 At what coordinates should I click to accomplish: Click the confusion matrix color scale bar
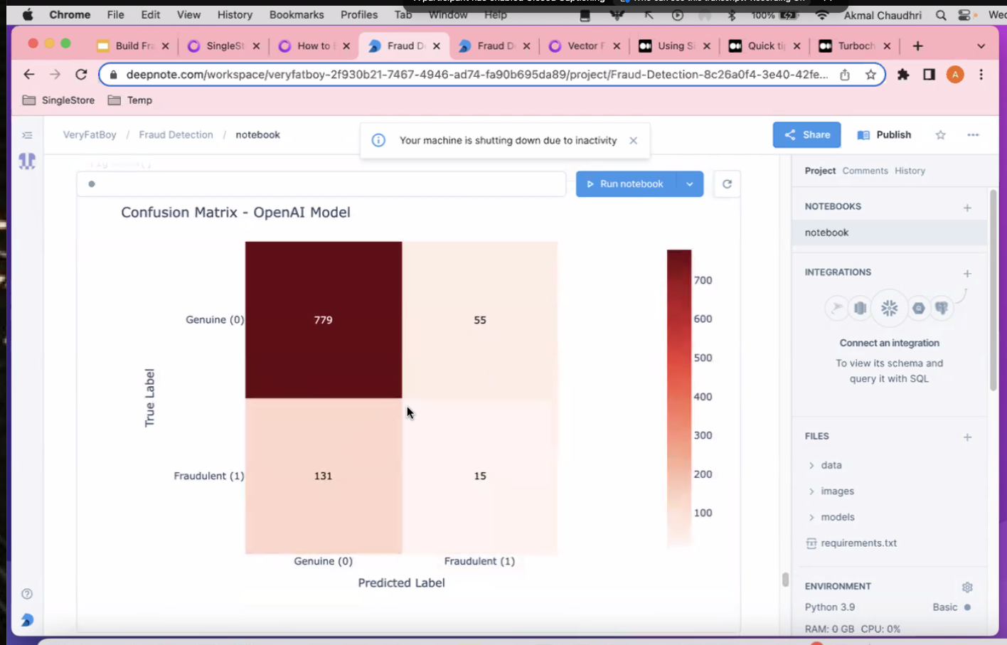point(678,398)
